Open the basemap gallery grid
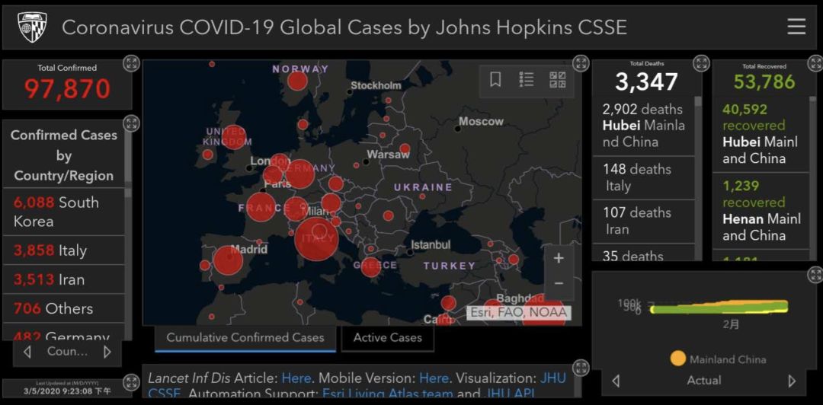823x405 pixels. 557,80
